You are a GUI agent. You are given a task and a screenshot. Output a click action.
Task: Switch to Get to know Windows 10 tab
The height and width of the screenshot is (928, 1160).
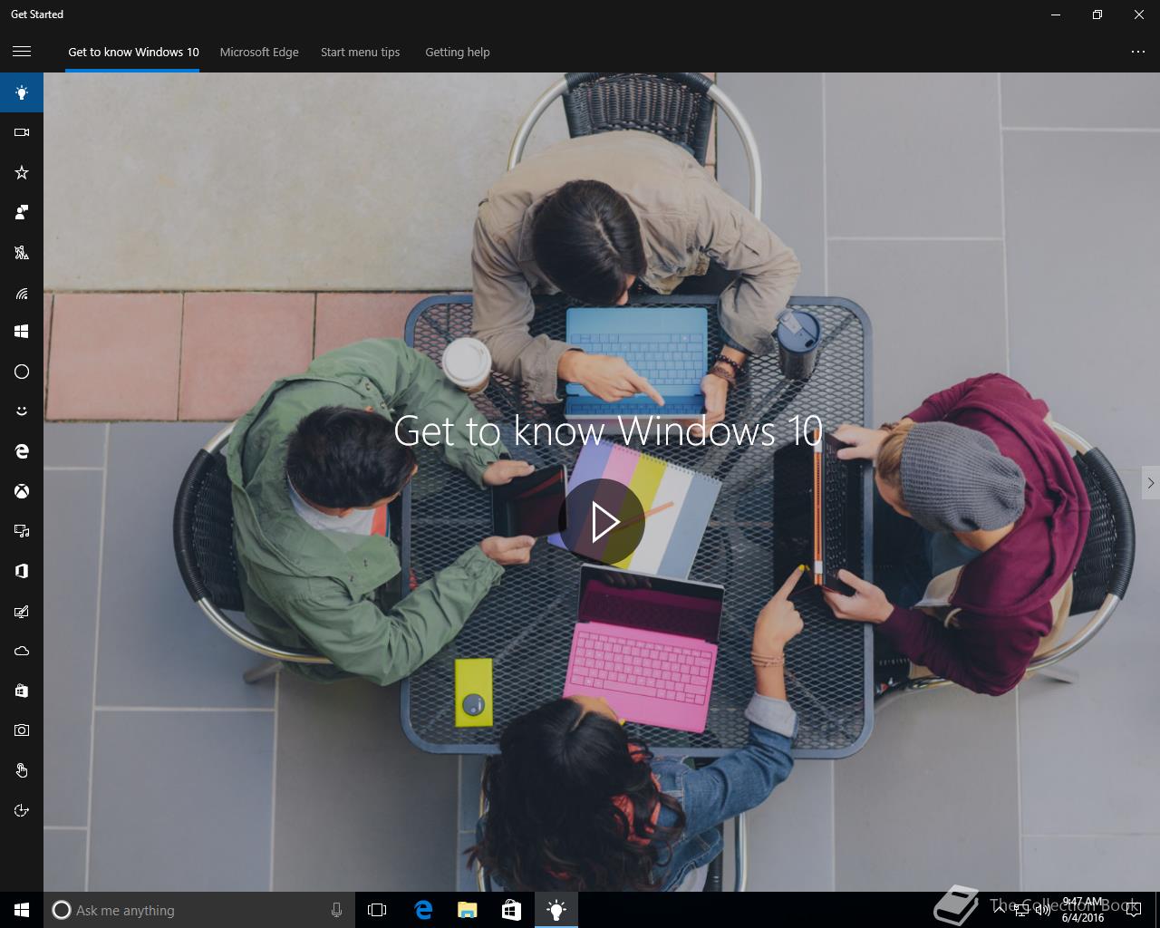click(133, 52)
